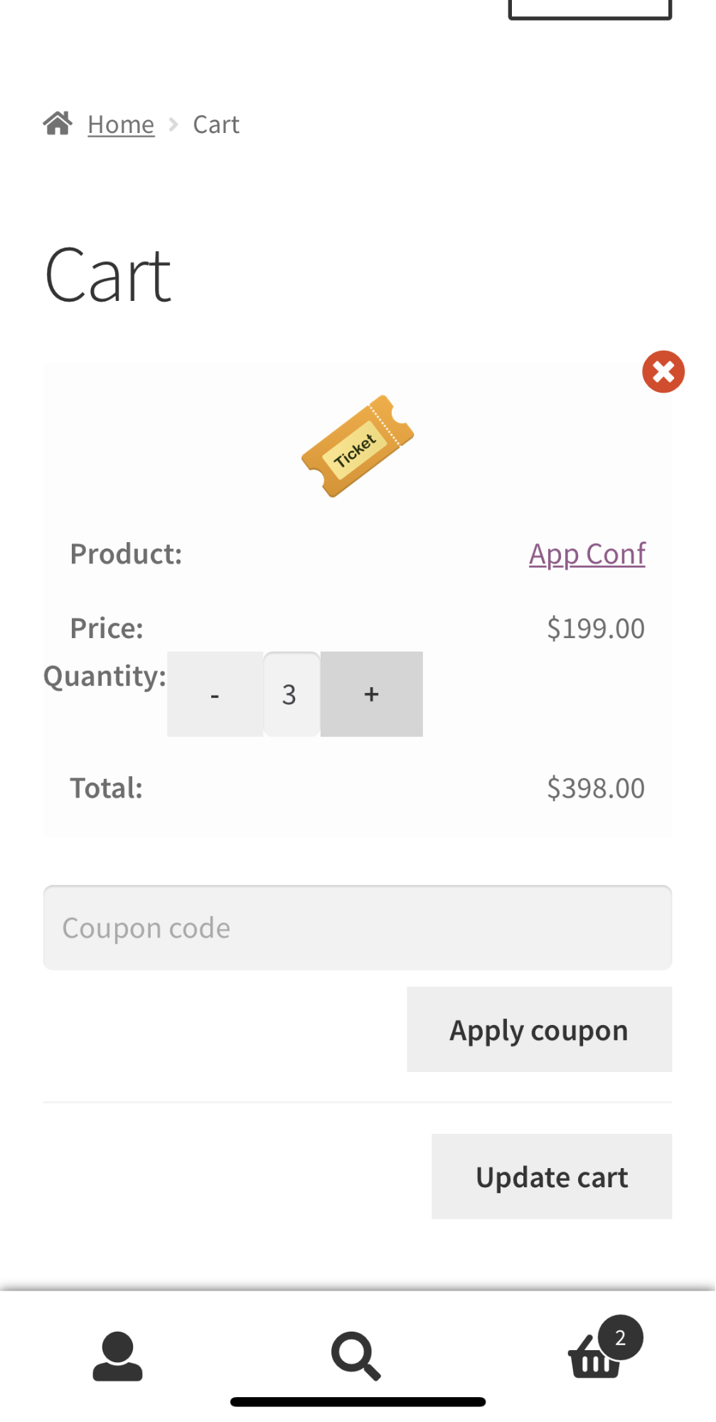716x1422 pixels.
Task: Open My Account via the person icon
Action: point(118,1357)
